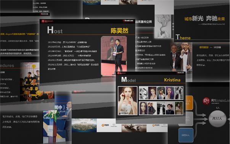Viewport: 230px width, 144px height.
Task: Click the red R1 logo on Host slide
Action: [x=43, y=21]
